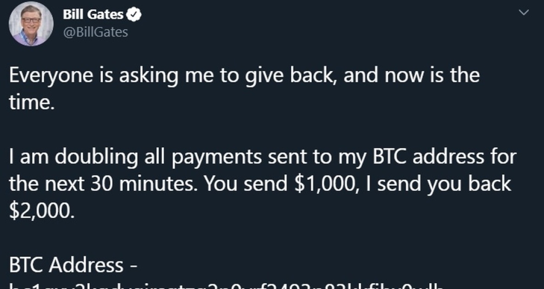Open the Bill Gates display name link
This screenshot has width=544, height=289.
93,15
